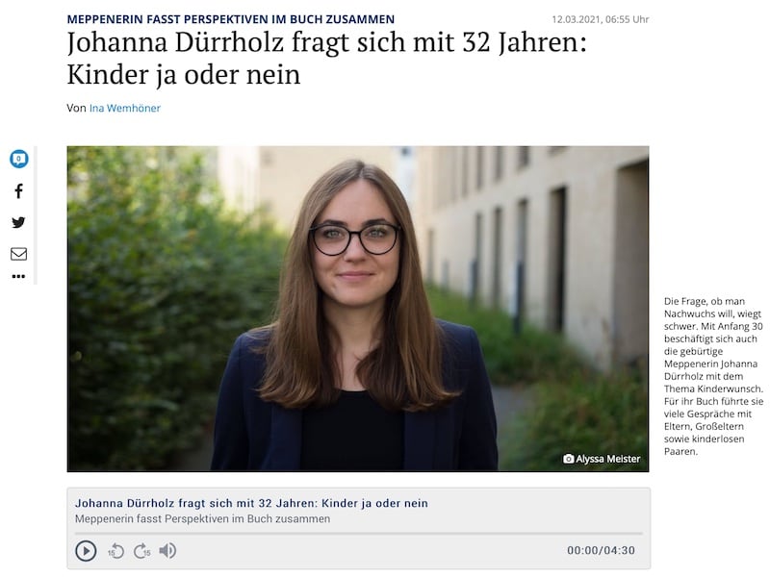Click the image caption about Kinderwunsch

713,376
